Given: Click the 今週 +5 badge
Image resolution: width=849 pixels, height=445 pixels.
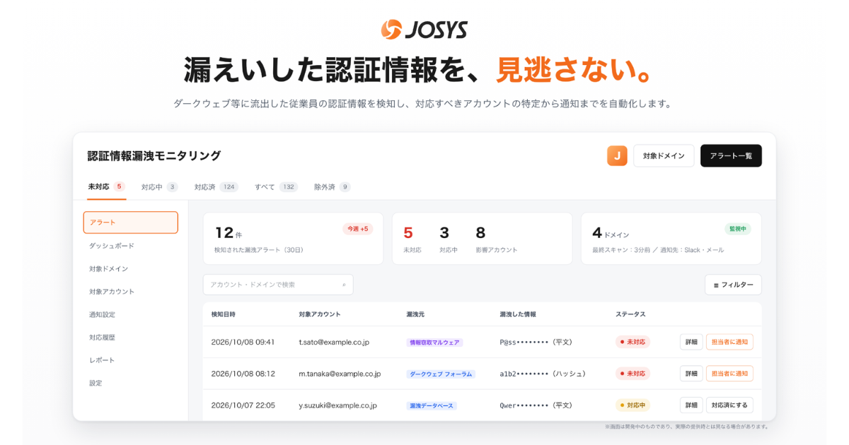Looking at the screenshot, I should 358,229.
